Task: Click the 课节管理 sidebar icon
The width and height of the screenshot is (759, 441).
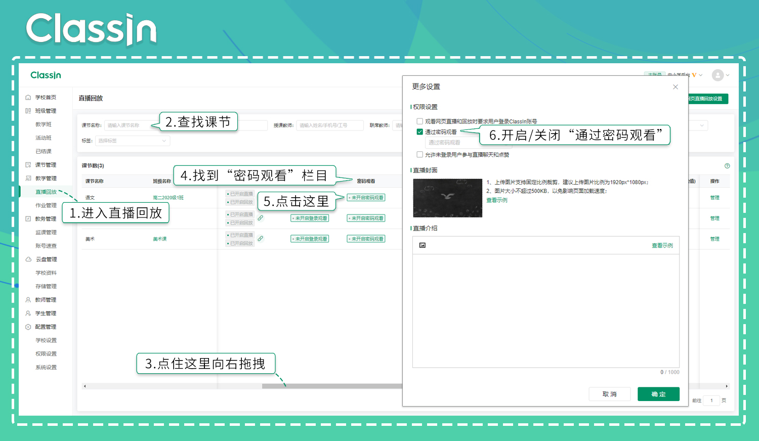Action: pos(28,165)
